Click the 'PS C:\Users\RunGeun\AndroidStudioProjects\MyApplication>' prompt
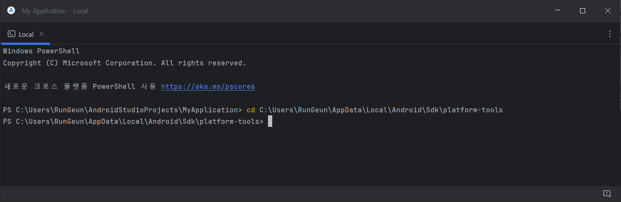This screenshot has width=621, height=202. (123, 110)
